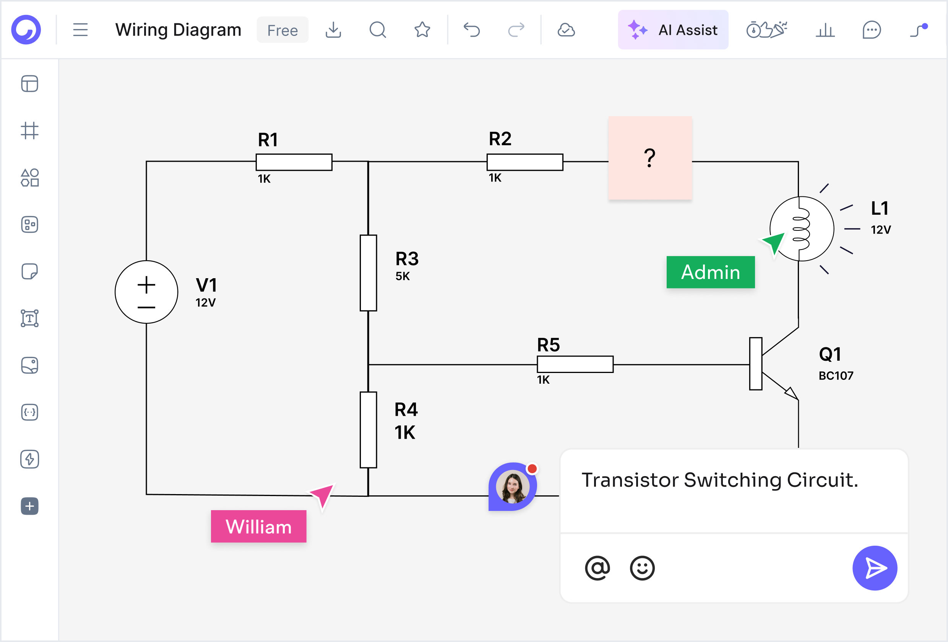
Task: Open the emoji smiley picker
Action: coord(642,568)
